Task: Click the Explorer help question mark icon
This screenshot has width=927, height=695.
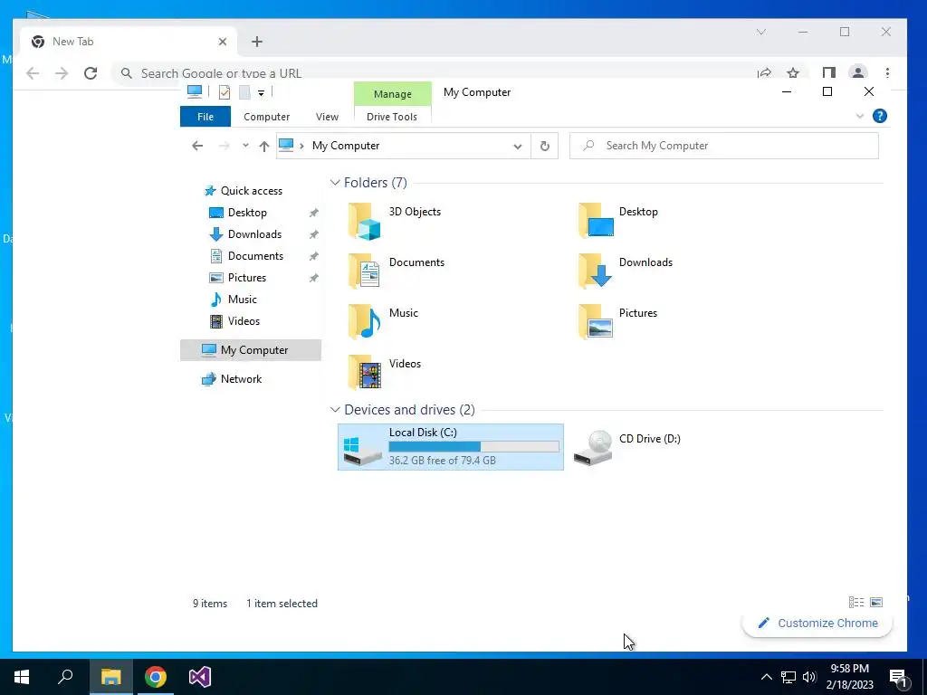Action: pyautogui.click(x=880, y=117)
